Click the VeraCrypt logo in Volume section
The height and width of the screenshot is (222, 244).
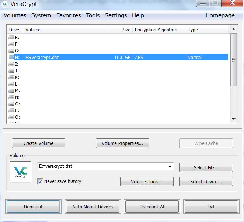(21, 171)
